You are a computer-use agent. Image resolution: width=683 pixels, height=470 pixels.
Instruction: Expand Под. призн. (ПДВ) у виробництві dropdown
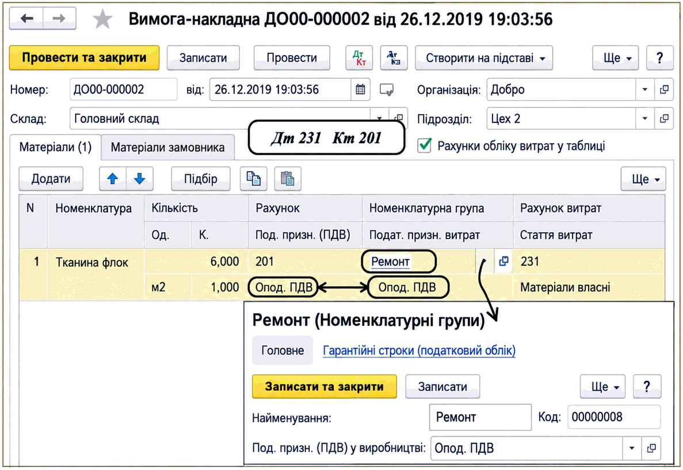[632, 448]
